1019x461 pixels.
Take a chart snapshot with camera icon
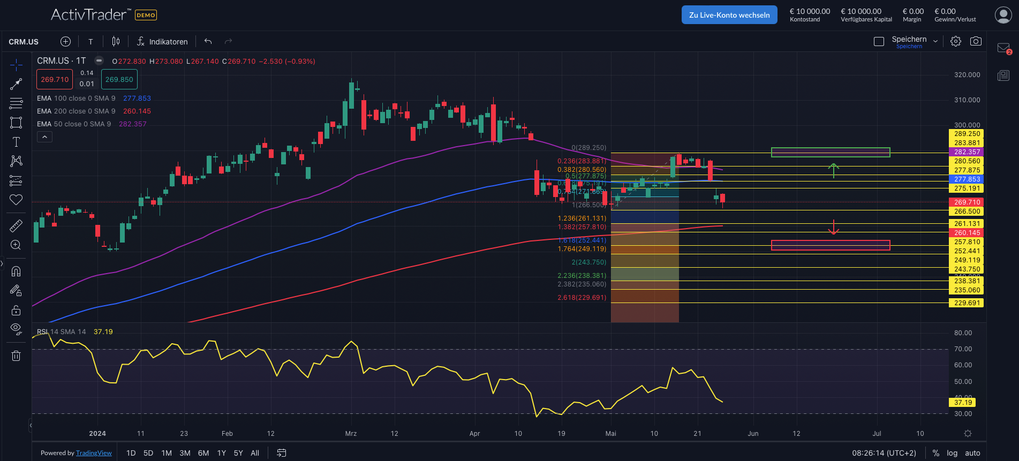(x=976, y=41)
